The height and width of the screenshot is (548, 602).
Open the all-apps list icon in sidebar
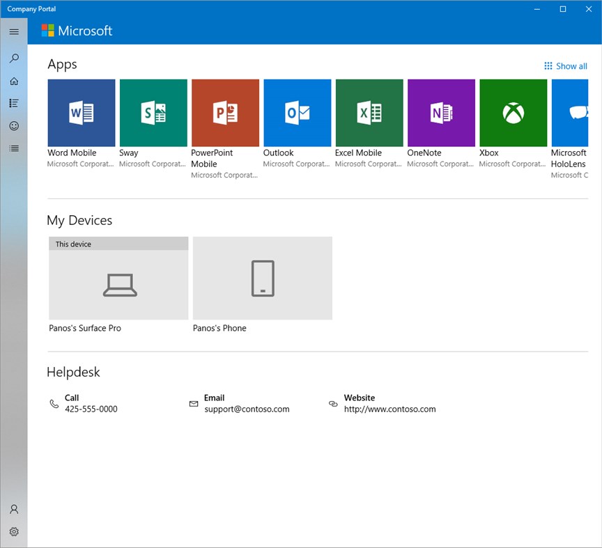[14, 148]
